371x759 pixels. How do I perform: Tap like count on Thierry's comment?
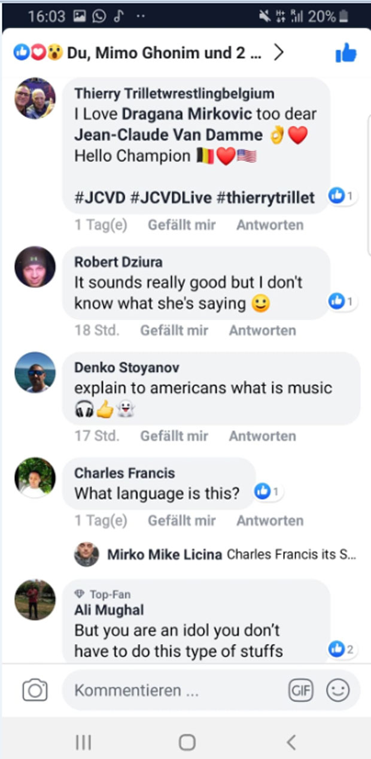click(x=343, y=196)
